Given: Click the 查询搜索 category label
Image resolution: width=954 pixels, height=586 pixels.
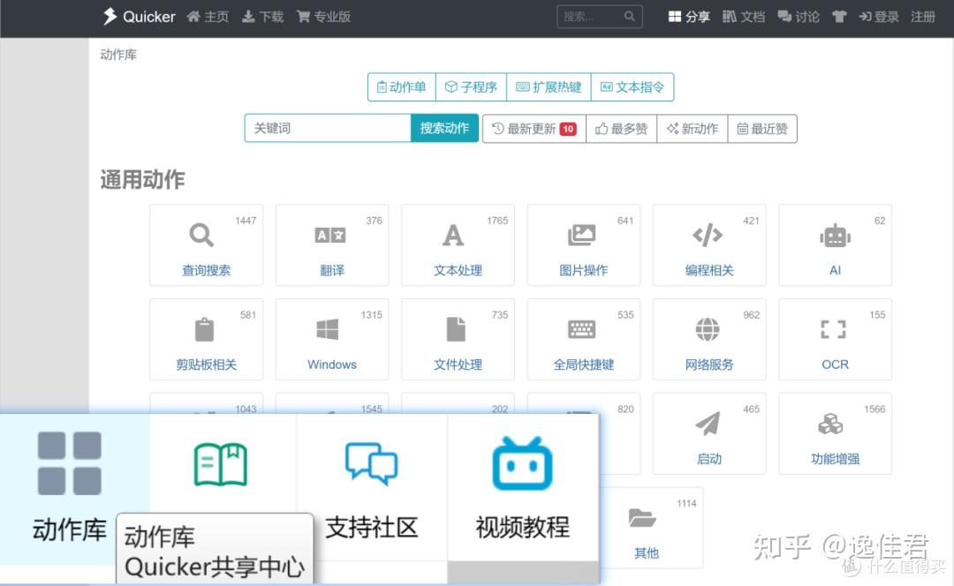Looking at the screenshot, I should pos(206,271).
